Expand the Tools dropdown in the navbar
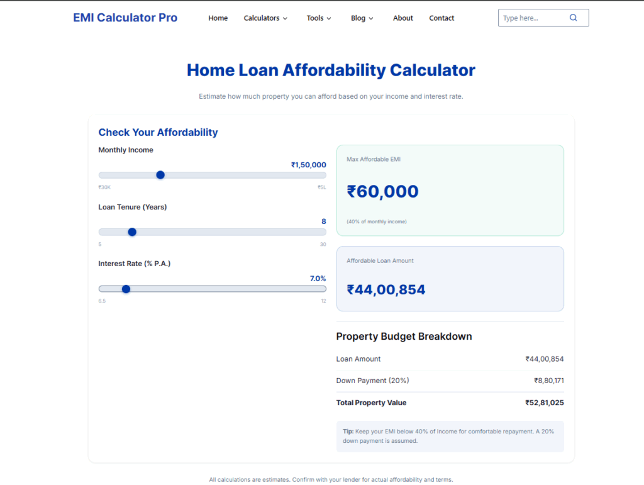Viewport: 644px width, 485px height. coord(318,18)
